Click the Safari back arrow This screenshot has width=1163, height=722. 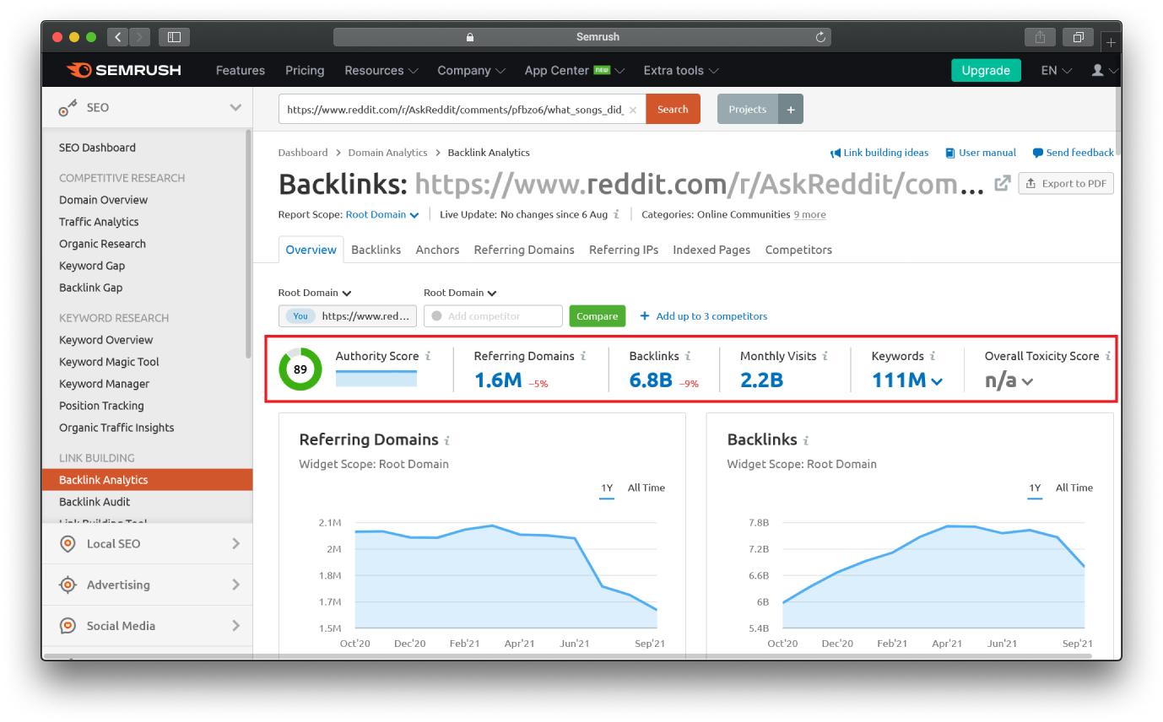117,36
